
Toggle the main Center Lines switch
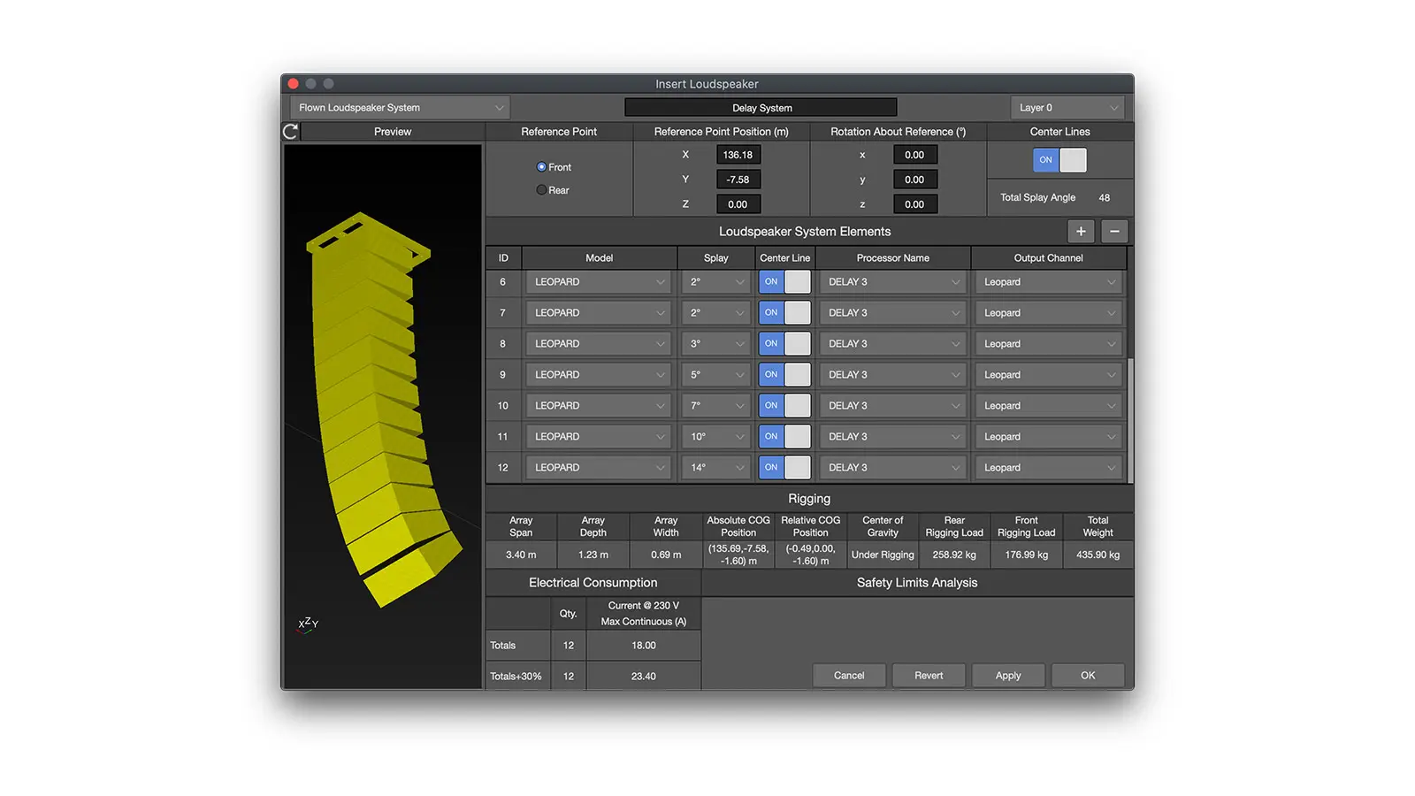tap(1059, 160)
